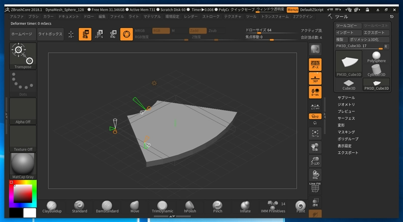Select the Standard brush

tap(80, 207)
